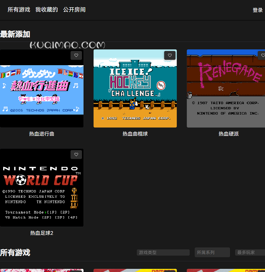Expand the 游戏类型 filter dropdown

(x=163, y=253)
